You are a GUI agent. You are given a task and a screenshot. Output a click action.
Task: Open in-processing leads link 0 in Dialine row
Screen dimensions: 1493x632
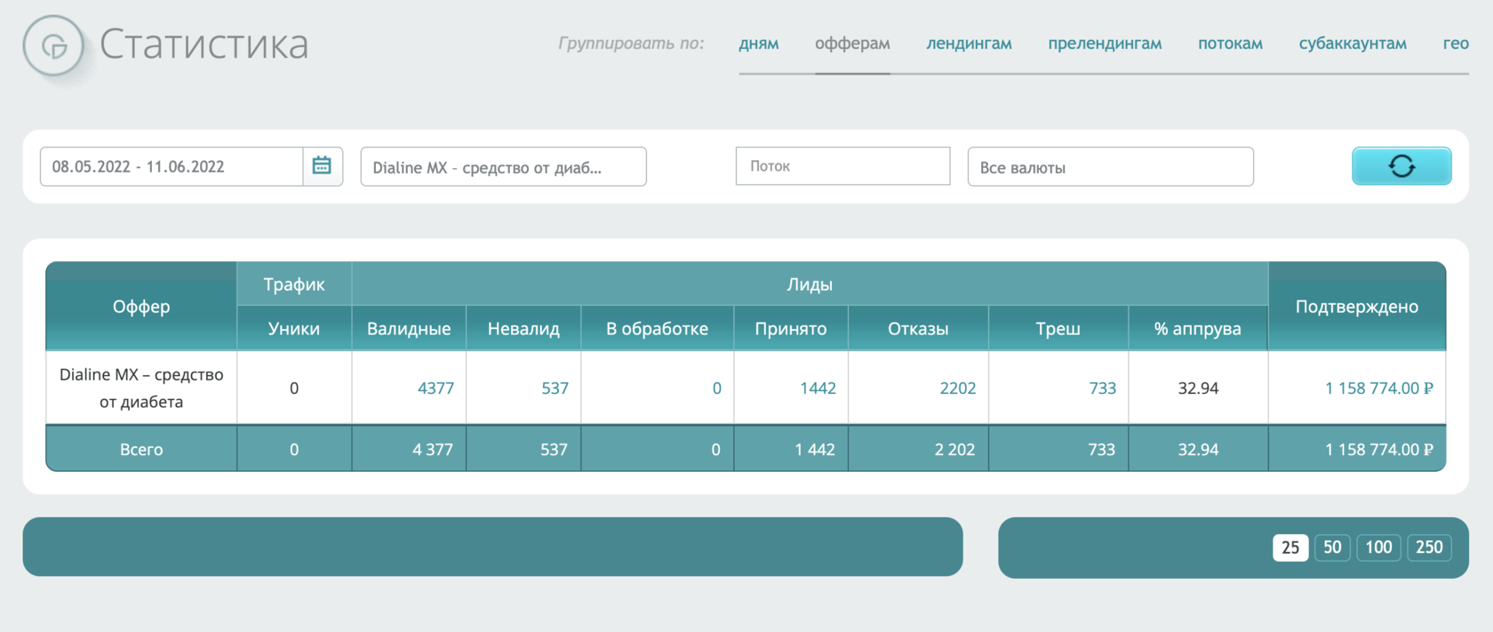(716, 388)
